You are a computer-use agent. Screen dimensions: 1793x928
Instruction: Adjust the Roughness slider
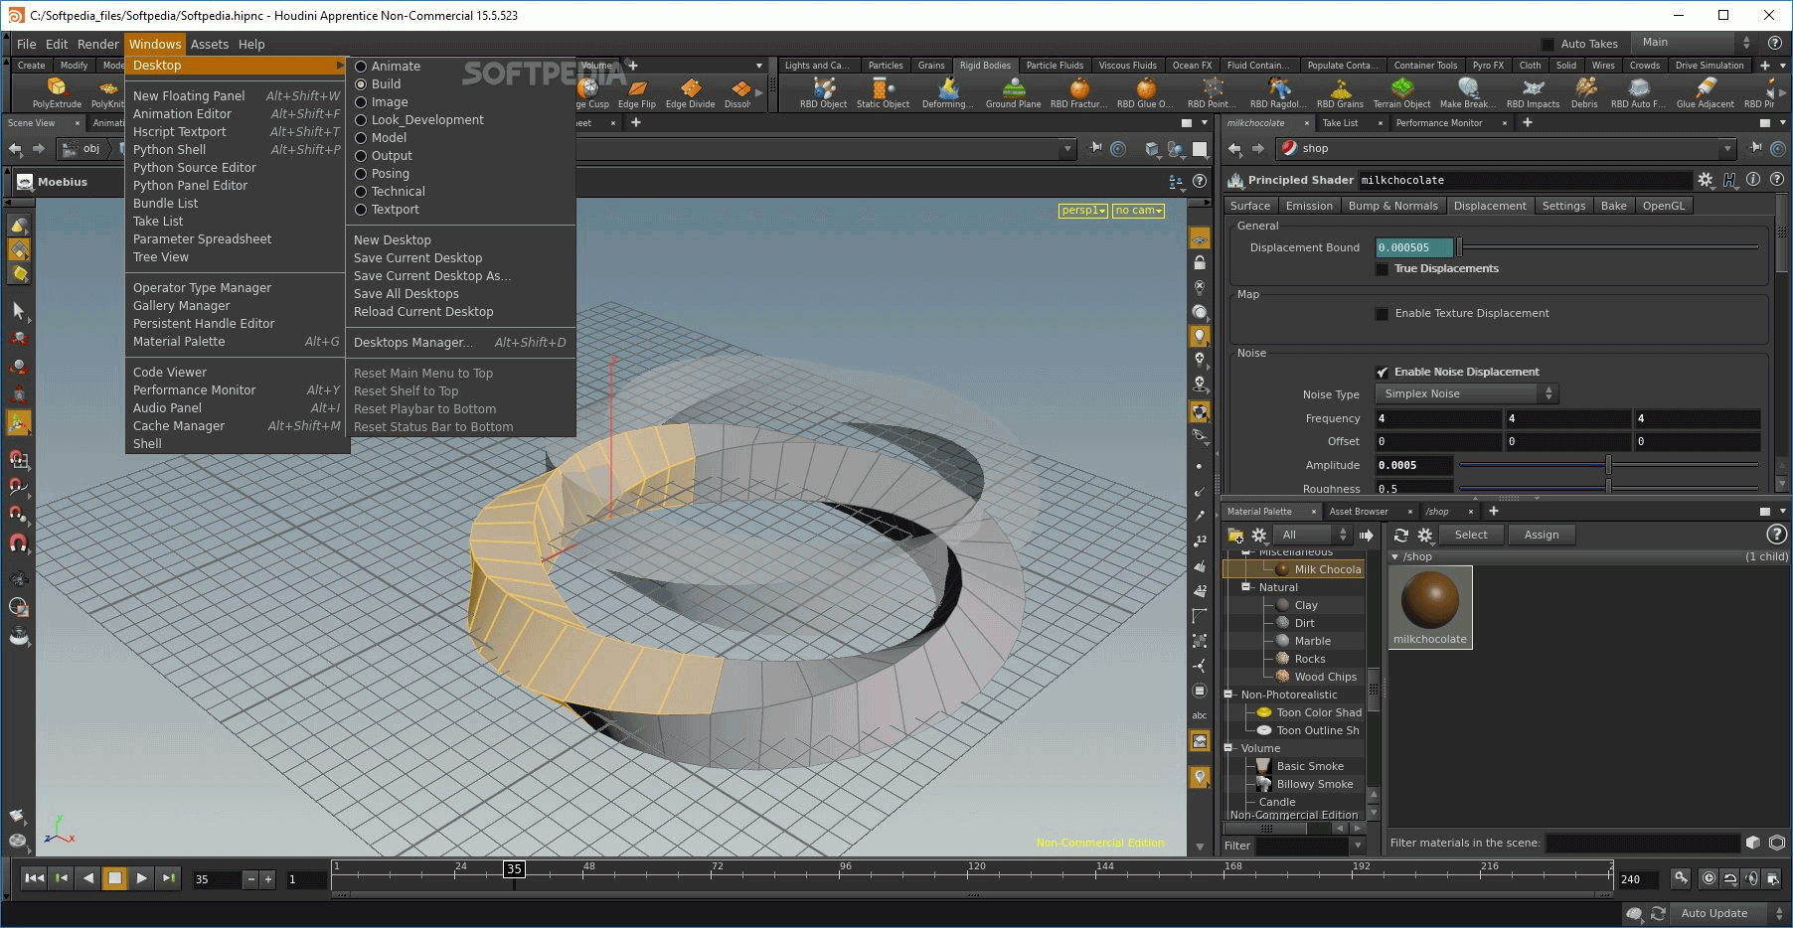point(1608,487)
